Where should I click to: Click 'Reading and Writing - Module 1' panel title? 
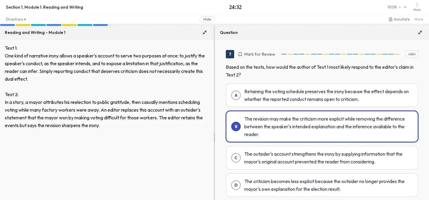tap(35, 32)
